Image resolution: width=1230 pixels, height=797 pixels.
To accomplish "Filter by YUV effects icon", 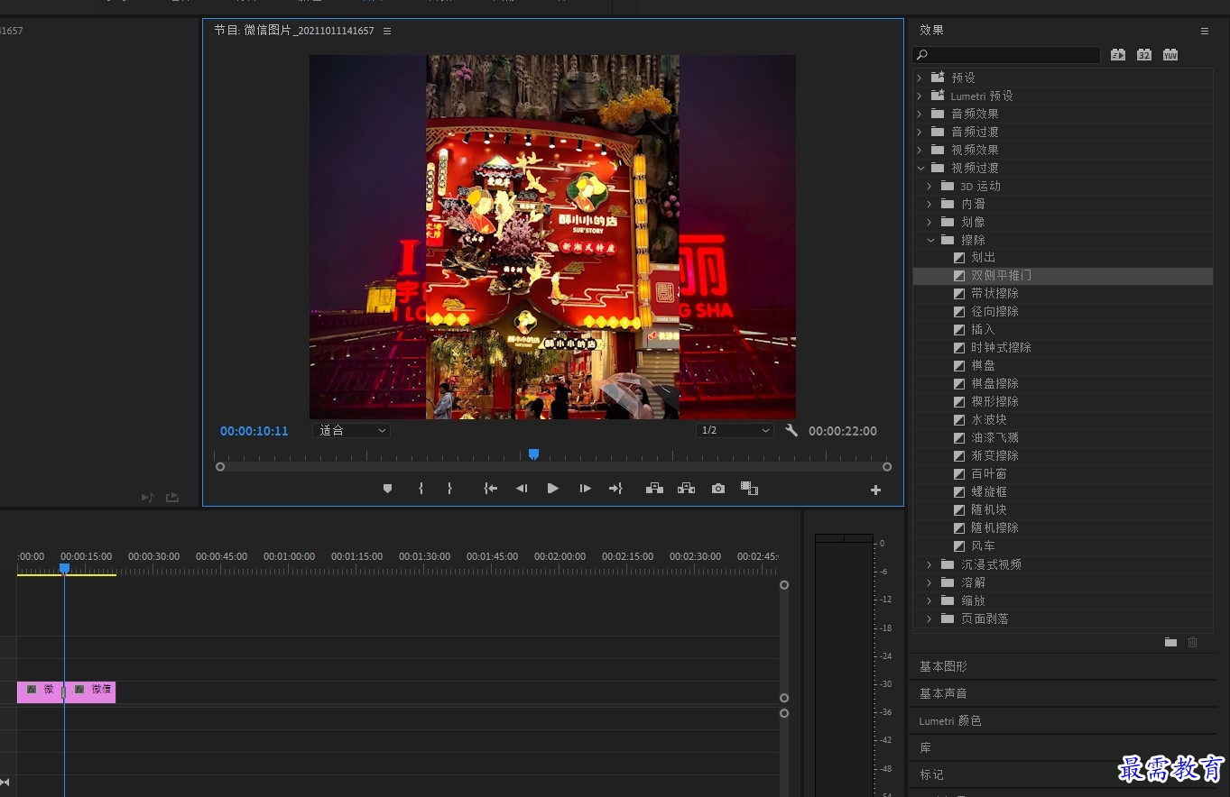I will (1170, 55).
